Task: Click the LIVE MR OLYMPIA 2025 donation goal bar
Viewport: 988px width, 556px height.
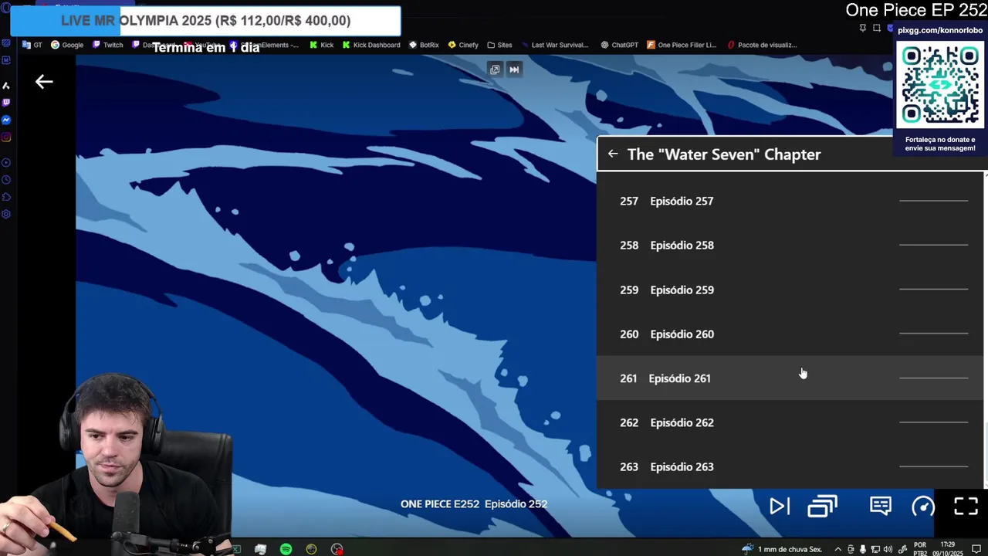Action: point(206,21)
